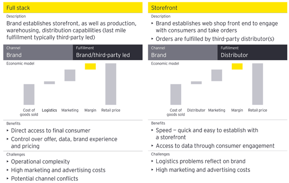Click the Full stack Retail price bar
The image size is (289, 183).
coord(111,84)
